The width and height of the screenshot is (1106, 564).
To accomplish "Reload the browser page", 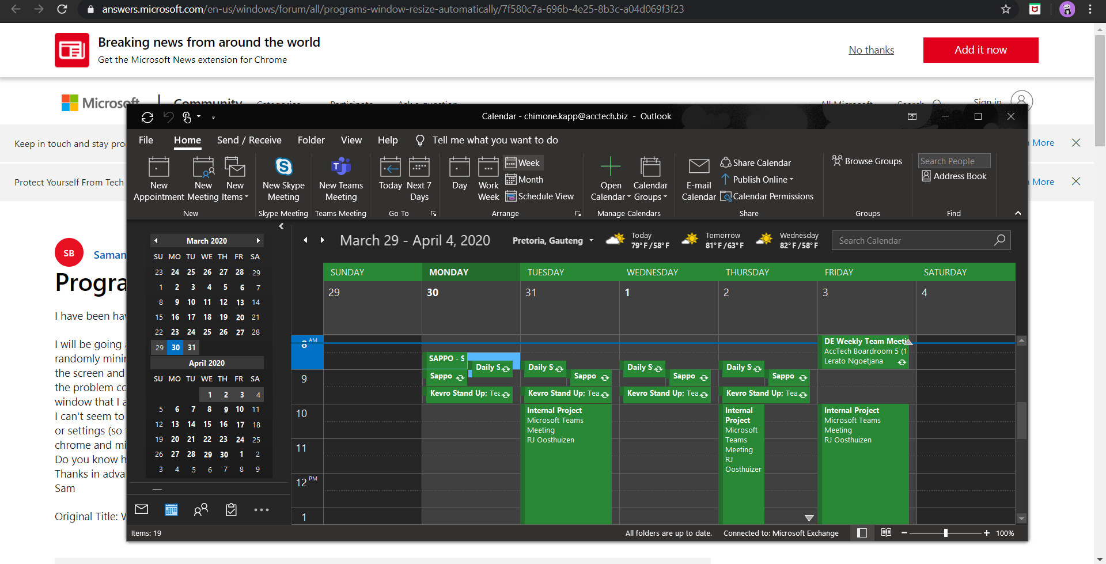I will tap(62, 9).
